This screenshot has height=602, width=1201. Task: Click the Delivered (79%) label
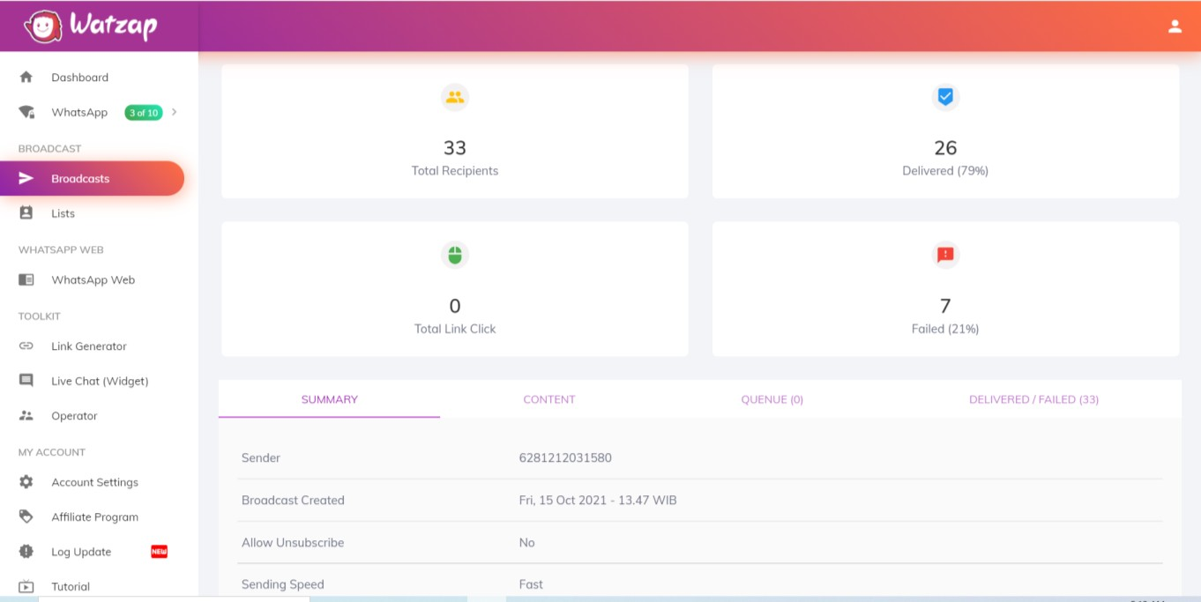pos(945,171)
